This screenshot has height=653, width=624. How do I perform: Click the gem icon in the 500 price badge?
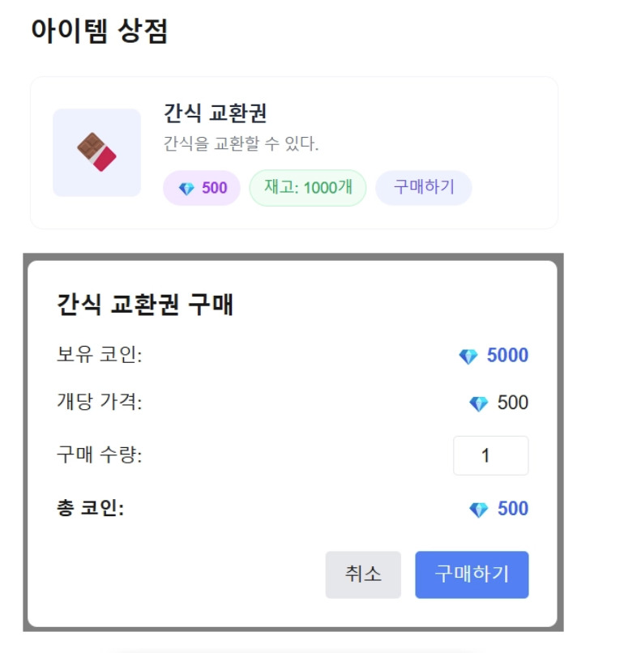pyautogui.click(x=186, y=189)
